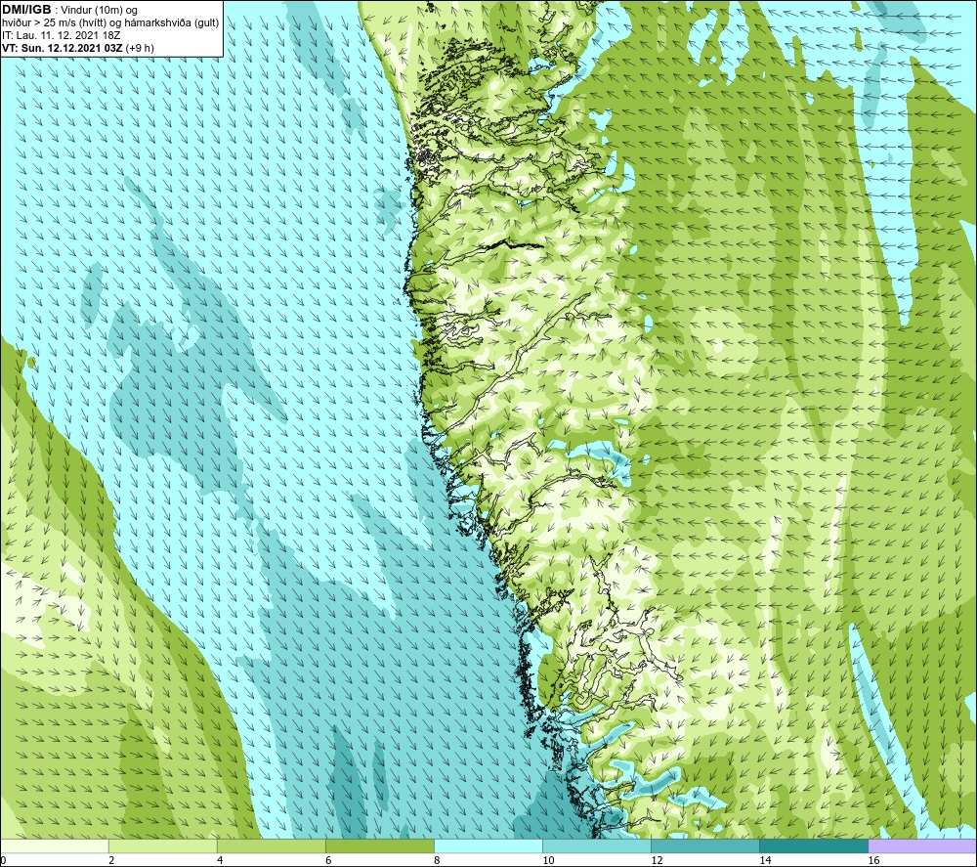Click the 12–14 m/s teal legend swatch
The image size is (977, 867).
tap(704, 845)
